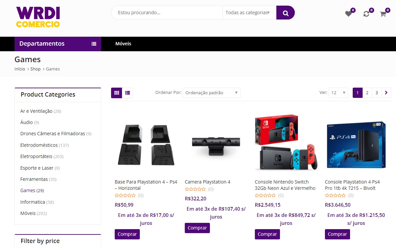The width and height of the screenshot is (396, 247).
Task: Open the Base Para Playstation 4 image
Action: (146, 144)
